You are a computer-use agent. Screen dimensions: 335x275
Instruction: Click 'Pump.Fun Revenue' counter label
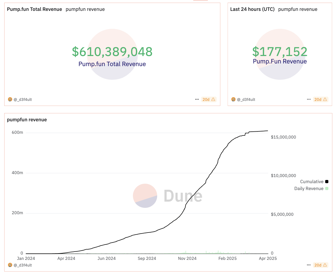(280, 61)
